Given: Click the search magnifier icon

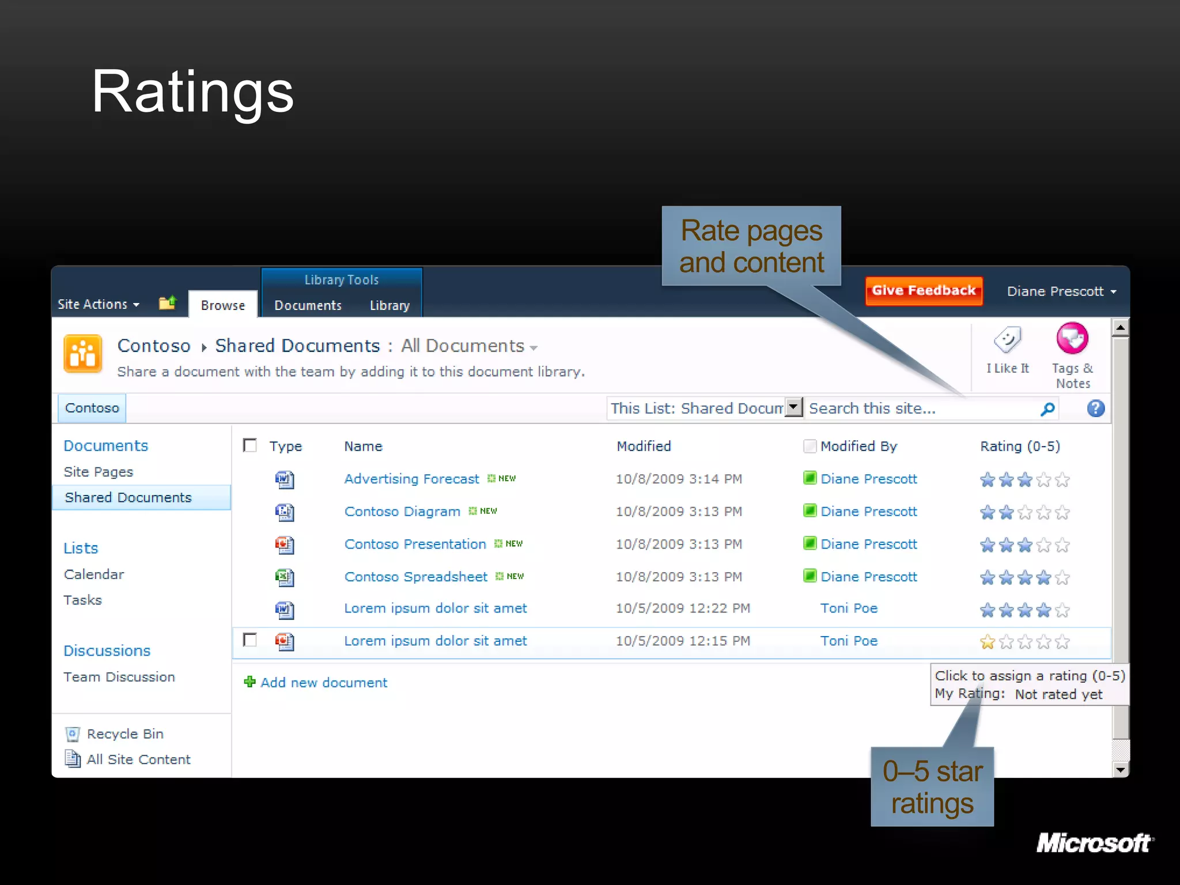Looking at the screenshot, I should pyautogui.click(x=1047, y=409).
